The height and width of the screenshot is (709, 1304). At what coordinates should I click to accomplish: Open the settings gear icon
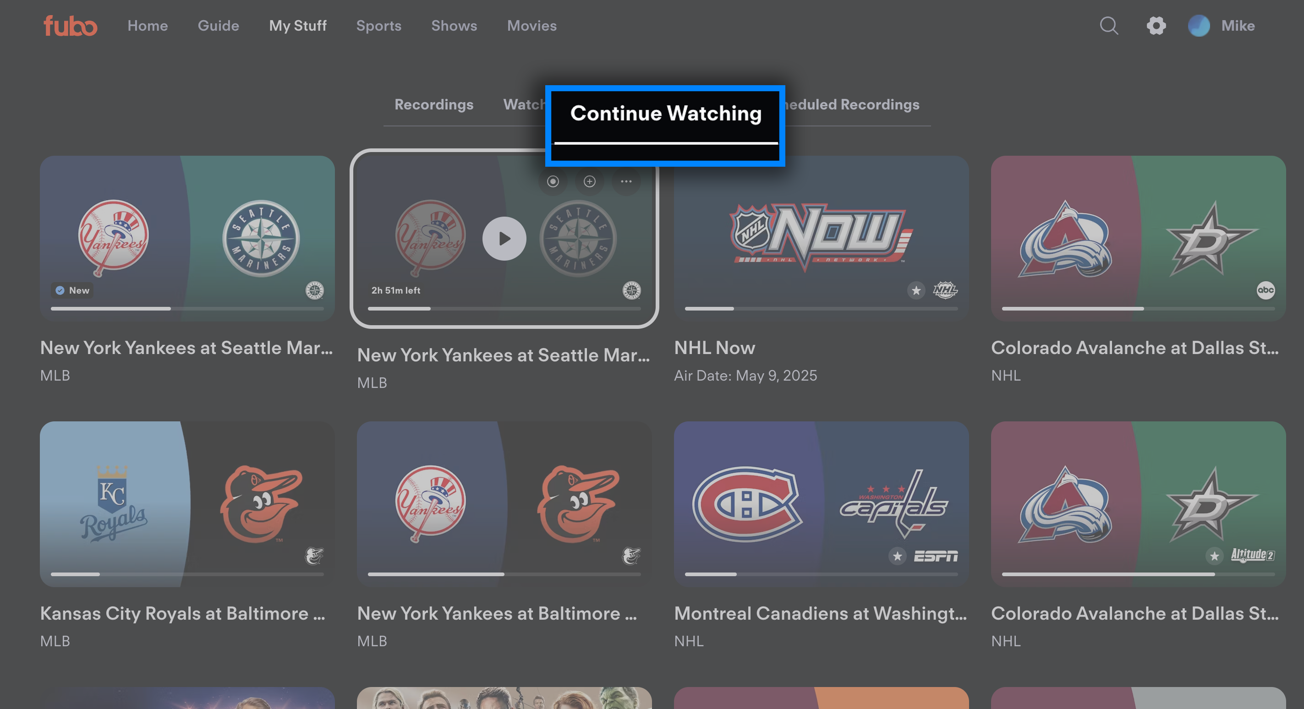tap(1156, 26)
